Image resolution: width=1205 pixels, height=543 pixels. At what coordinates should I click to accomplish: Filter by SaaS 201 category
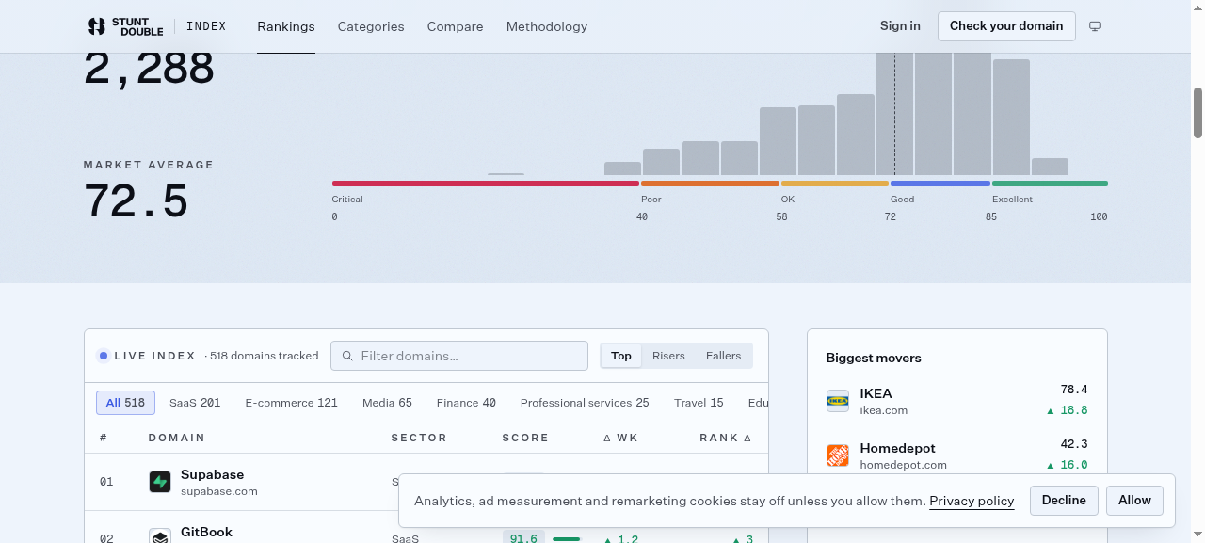tap(195, 403)
